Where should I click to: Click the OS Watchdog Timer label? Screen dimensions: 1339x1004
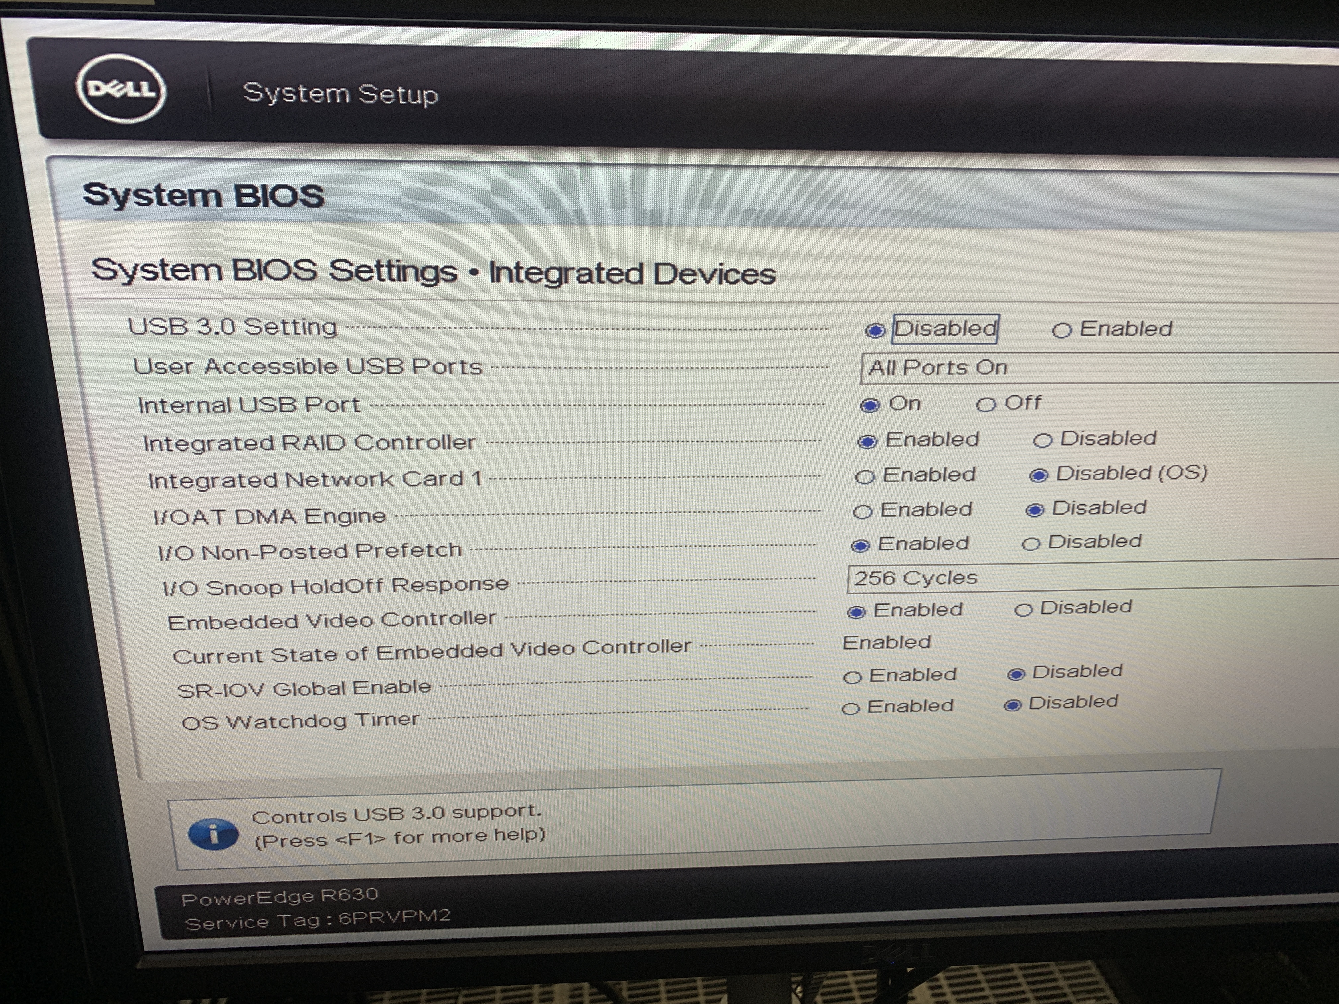(x=300, y=721)
